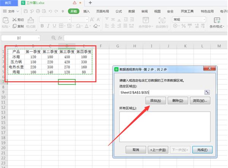Click the Print icon in quick access toolbar
This screenshot has width=228, height=168.
[x=38, y=11]
